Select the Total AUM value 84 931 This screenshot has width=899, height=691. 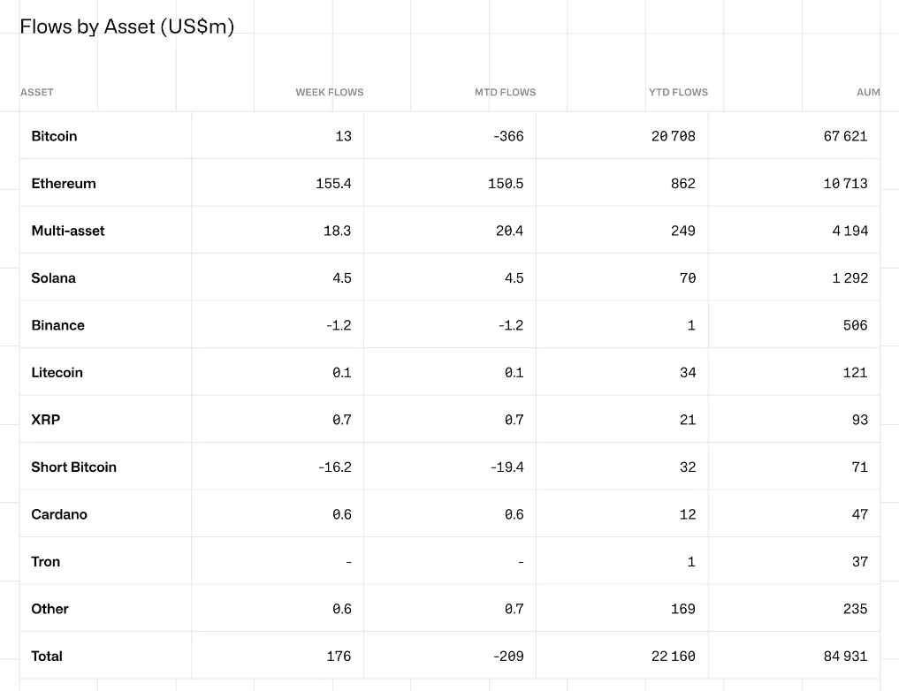(845, 657)
